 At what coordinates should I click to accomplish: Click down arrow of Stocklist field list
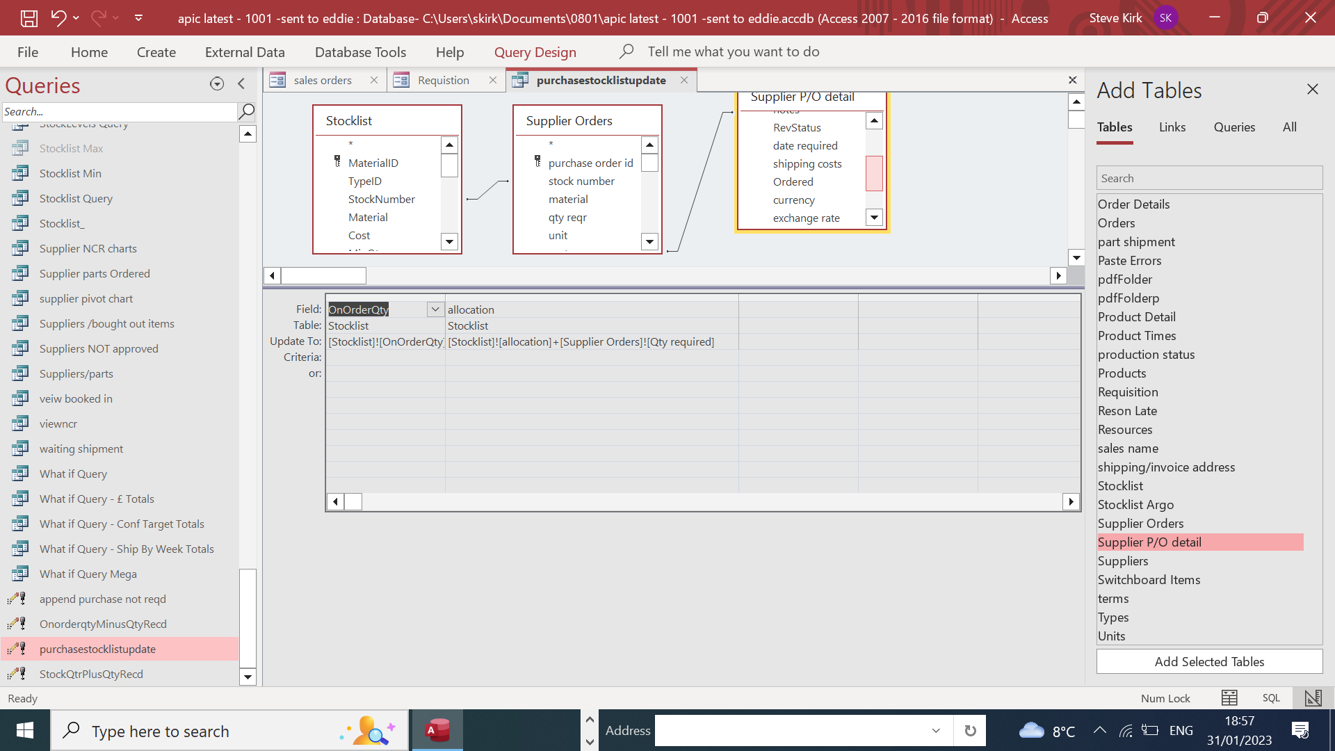point(449,242)
